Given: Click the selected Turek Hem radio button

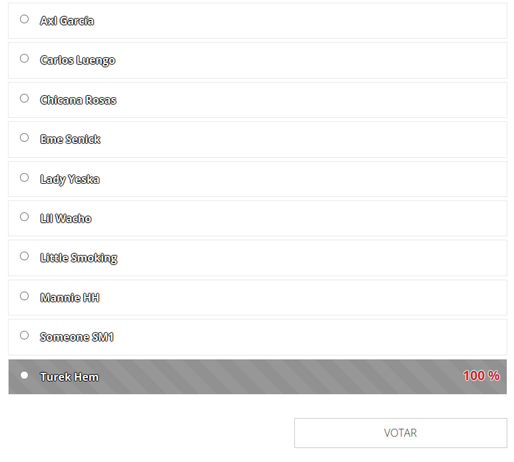Looking at the screenshot, I should [24, 375].
